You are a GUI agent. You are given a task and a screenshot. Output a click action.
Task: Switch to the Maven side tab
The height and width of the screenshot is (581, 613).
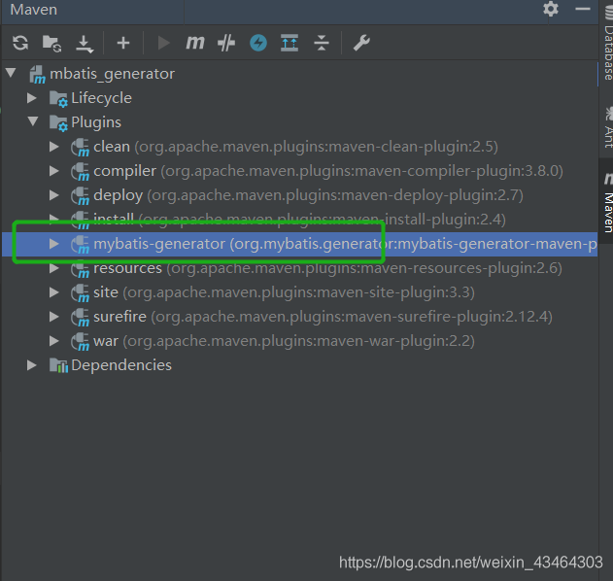tap(607, 202)
